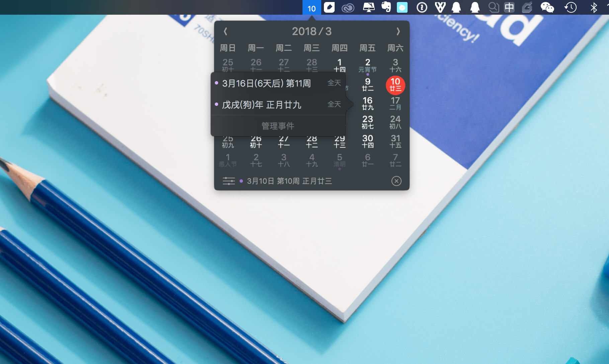609x364 pixels.
Task: Select March 3 十六
Action: (396, 65)
